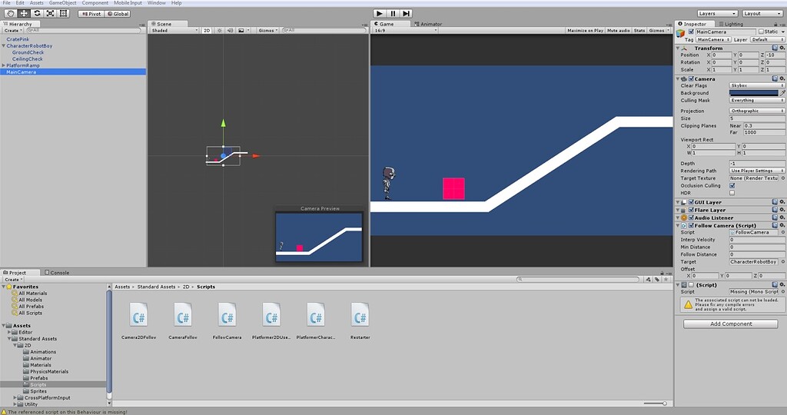Image resolution: width=787 pixels, height=415 pixels.
Task: Click the Pause playback button
Action: [x=393, y=14]
